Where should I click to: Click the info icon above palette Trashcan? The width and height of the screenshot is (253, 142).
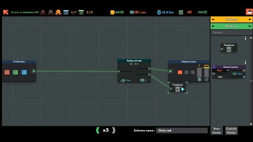(245, 38)
